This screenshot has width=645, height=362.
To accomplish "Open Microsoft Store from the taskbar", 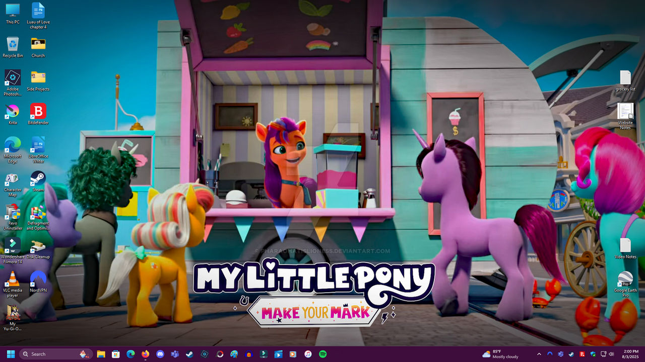I will click(115, 354).
